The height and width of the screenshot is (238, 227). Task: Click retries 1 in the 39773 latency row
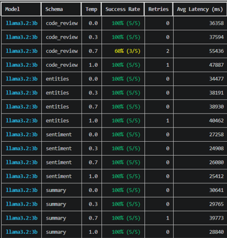click(x=167, y=218)
